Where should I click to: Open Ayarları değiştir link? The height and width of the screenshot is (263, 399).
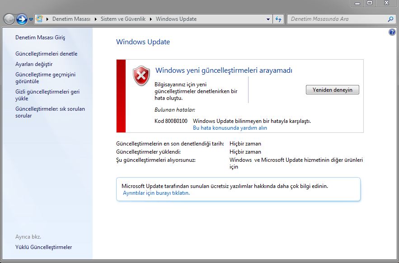pos(34,64)
